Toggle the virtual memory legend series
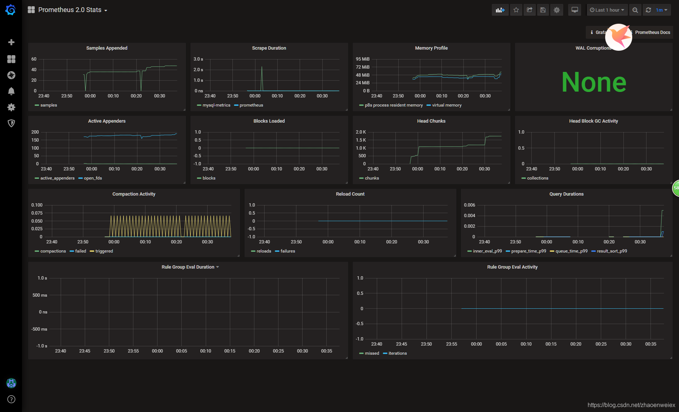Image resolution: width=679 pixels, height=412 pixels. click(x=447, y=105)
